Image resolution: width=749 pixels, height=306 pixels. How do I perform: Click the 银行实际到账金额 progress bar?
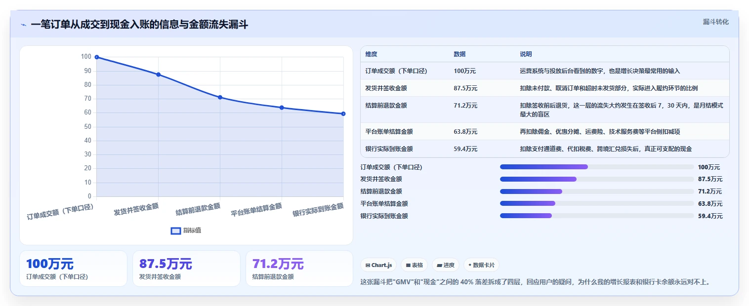(x=597, y=216)
